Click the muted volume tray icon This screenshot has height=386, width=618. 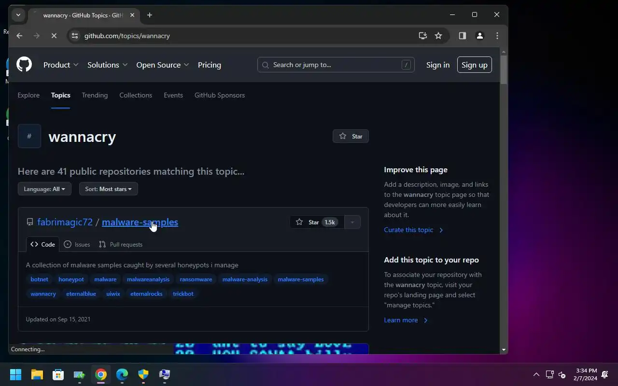point(562,374)
